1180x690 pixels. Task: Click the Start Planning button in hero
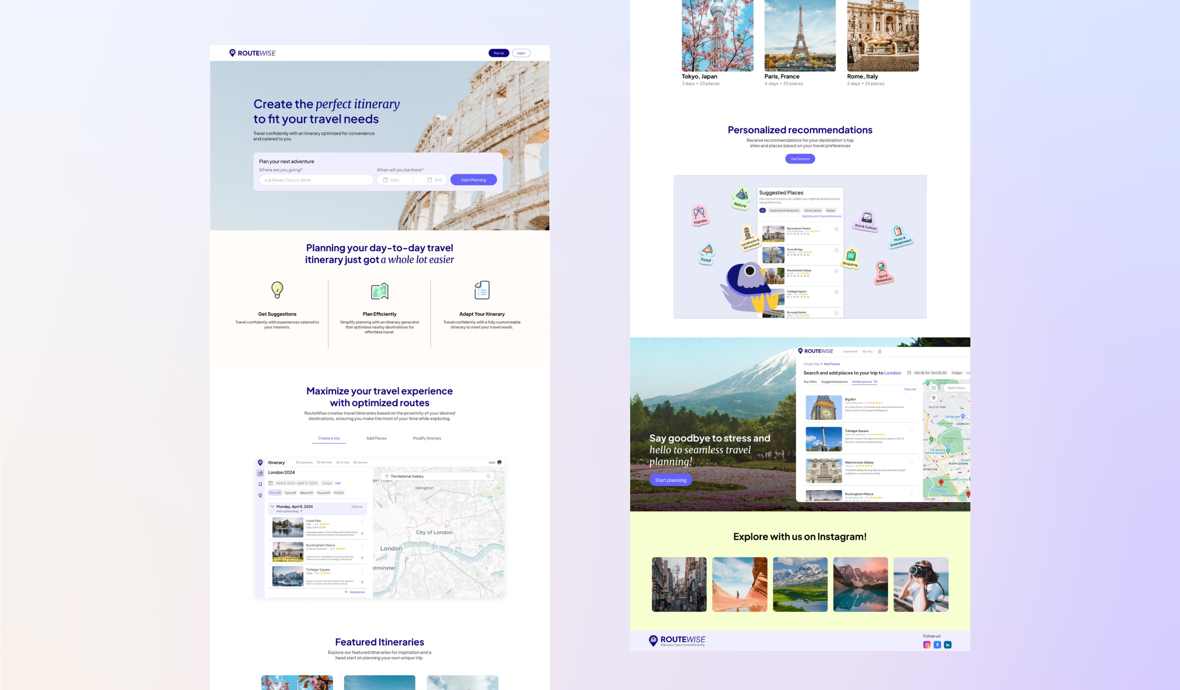pyautogui.click(x=473, y=180)
